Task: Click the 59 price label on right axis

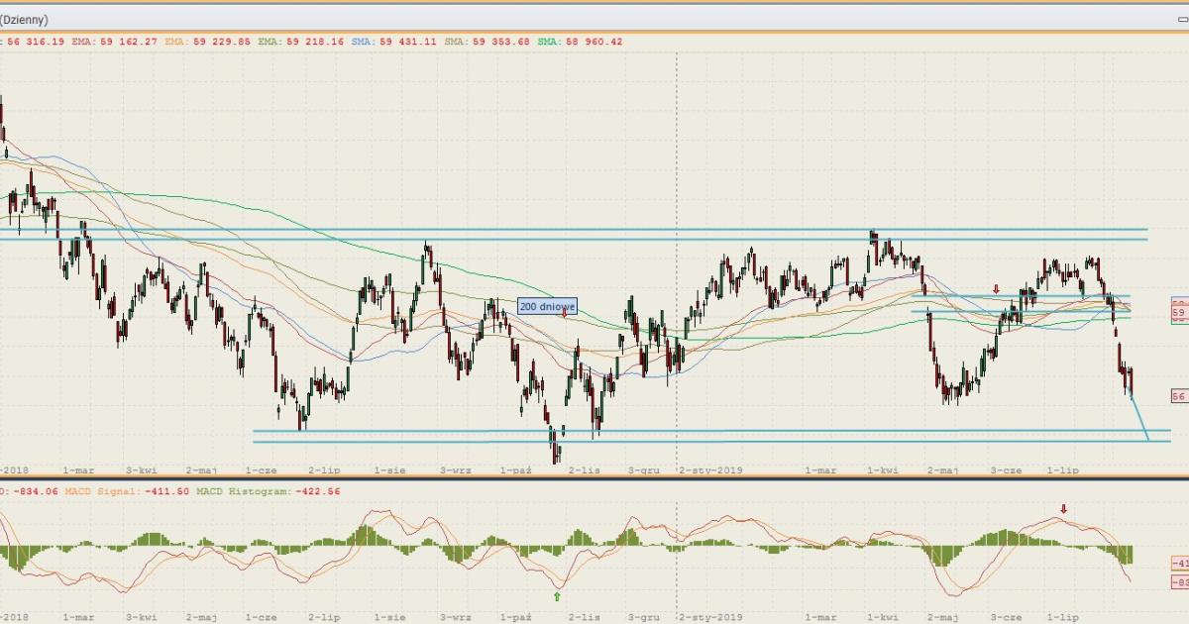Action: pyautogui.click(x=1179, y=313)
